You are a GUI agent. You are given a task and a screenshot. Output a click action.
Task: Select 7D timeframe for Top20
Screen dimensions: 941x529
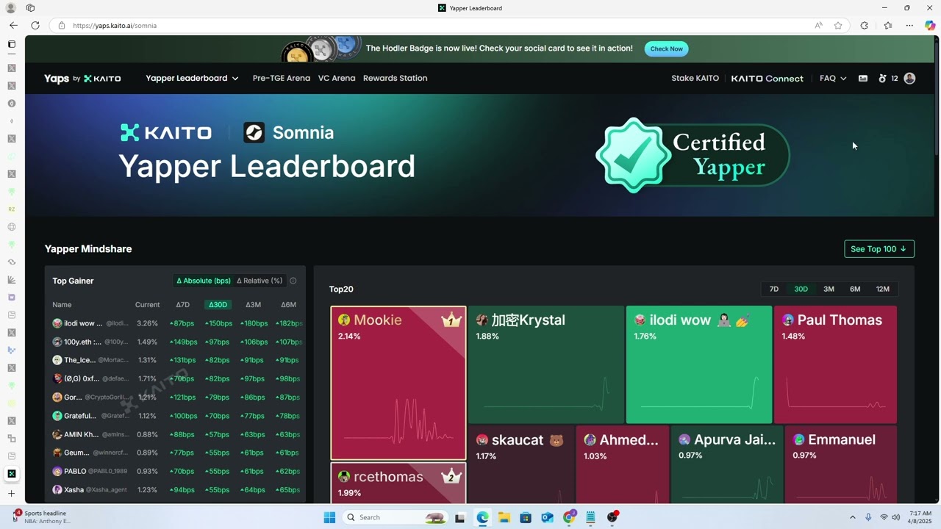pyautogui.click(x=773, y=289)
